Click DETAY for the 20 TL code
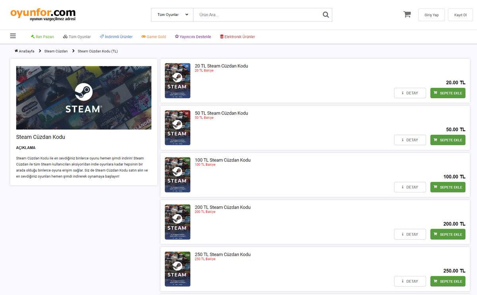This screenshot has height=295, width=477. pos(410,93)
